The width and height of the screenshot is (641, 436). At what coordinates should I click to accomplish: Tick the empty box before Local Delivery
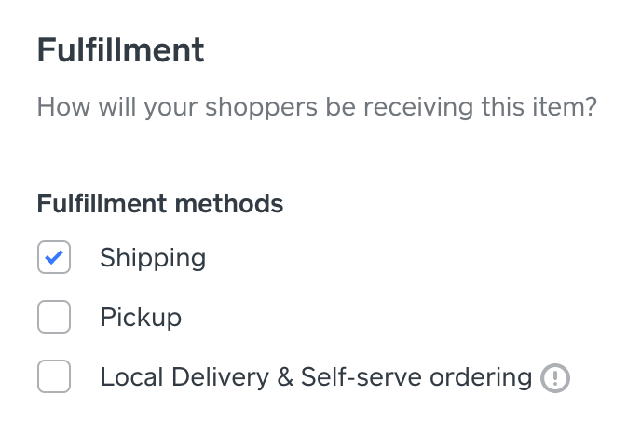tap(54, 377)
